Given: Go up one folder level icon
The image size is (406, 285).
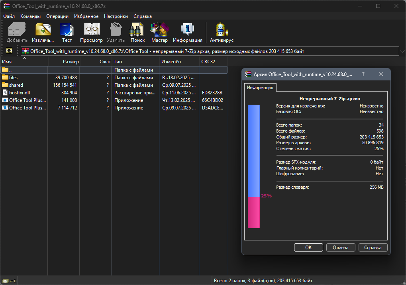Looking at the screenshot, I should [x=9, y=51].
